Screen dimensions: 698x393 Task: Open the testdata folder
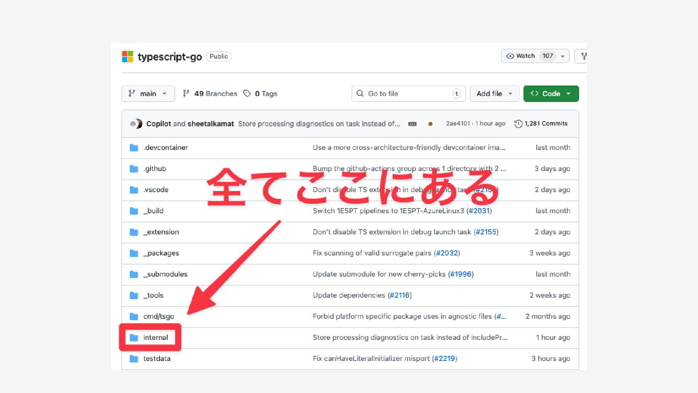(x=157, y=359)
